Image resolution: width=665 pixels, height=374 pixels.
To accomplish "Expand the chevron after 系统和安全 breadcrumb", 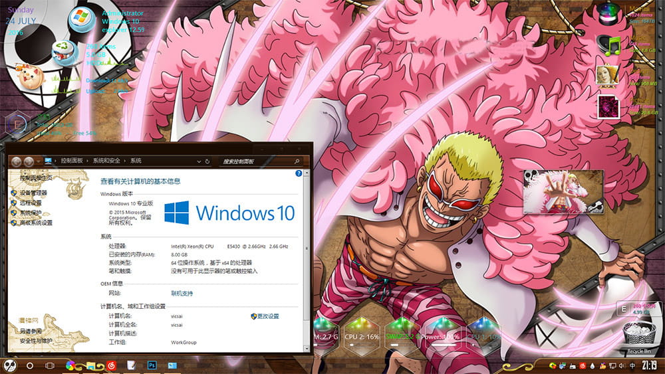I will 125,161.
